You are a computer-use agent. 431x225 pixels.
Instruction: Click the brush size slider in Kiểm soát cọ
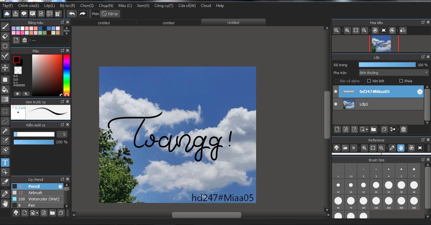(x=34, y=134)
